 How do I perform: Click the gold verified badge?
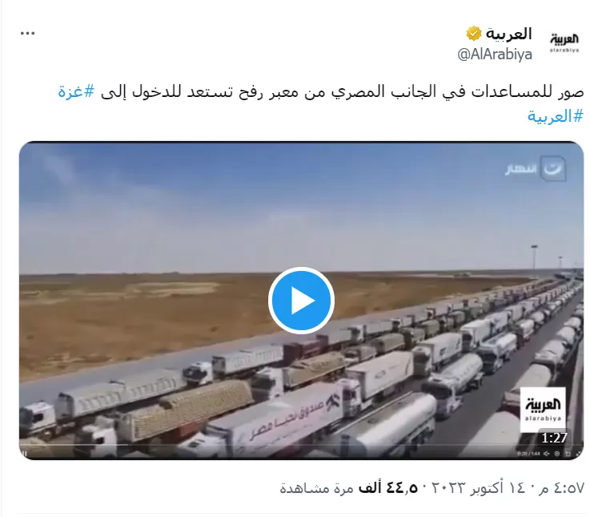point(473,34)
